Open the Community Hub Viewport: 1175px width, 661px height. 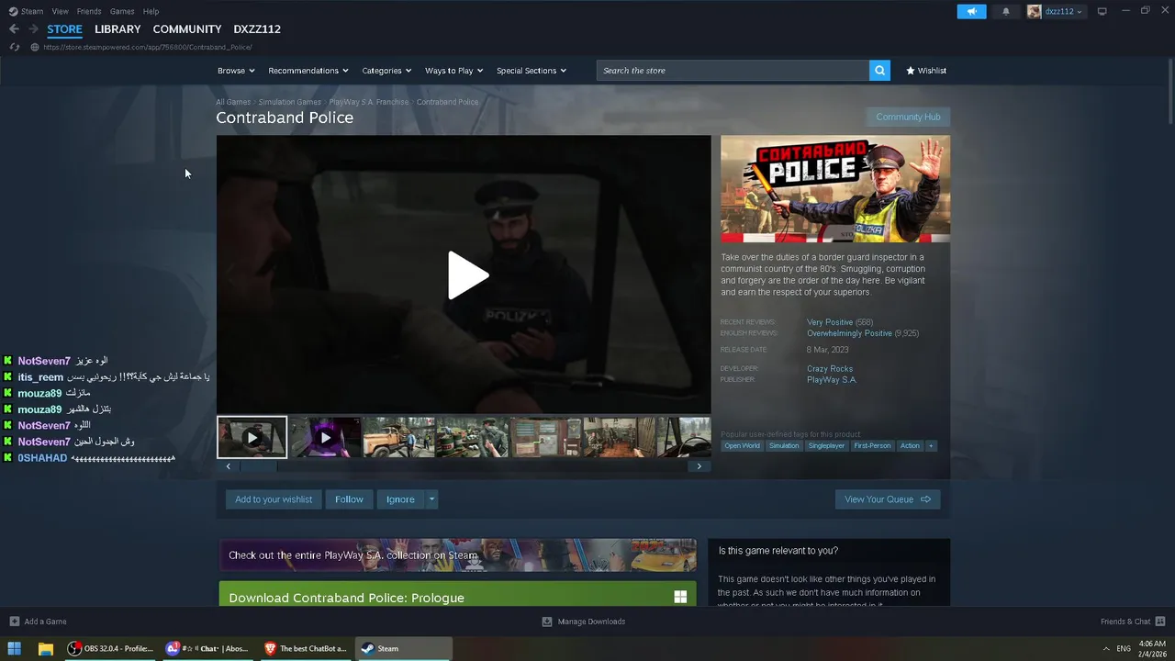point(908,117)
